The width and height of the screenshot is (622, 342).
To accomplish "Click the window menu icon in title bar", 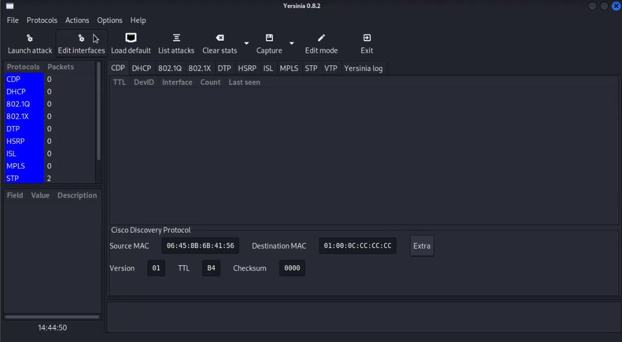I will (x=10, y=6).
